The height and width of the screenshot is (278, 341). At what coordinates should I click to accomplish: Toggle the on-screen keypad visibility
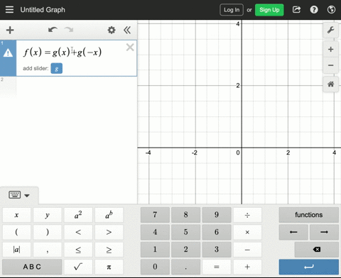pyautogui.click(x=19, y=195)
